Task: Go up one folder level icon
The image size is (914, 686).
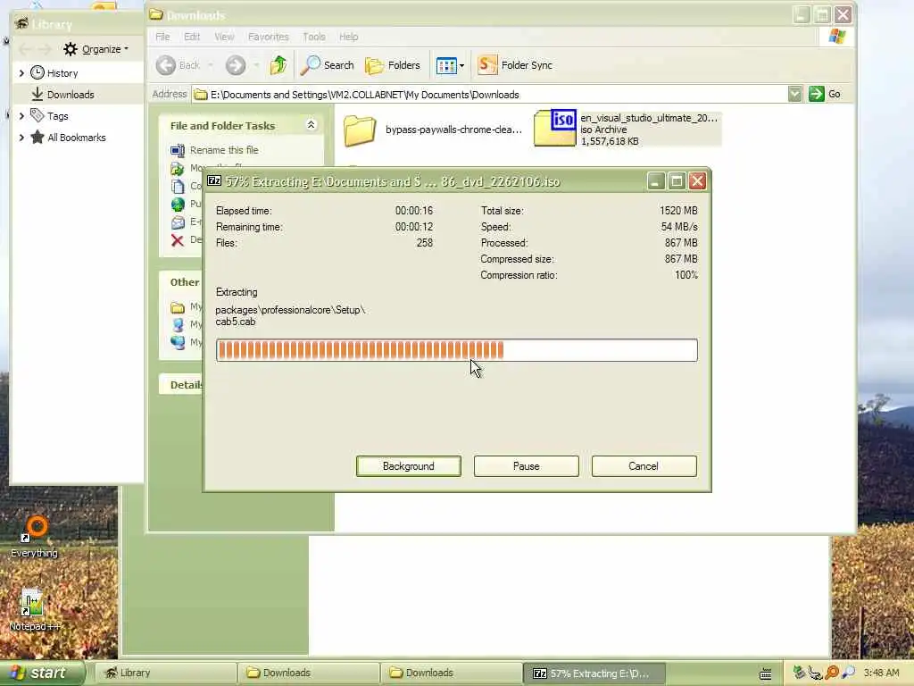Action: point(278,65)
